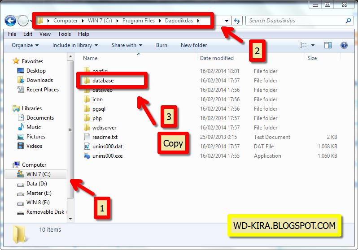Open the Help menu
This screenshot has width=358, height=250.
pos(83,34)
